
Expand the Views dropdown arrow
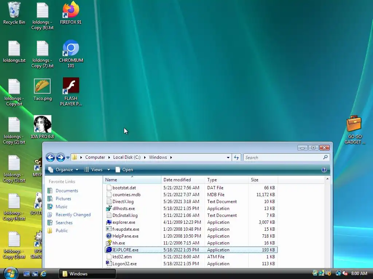109,170
